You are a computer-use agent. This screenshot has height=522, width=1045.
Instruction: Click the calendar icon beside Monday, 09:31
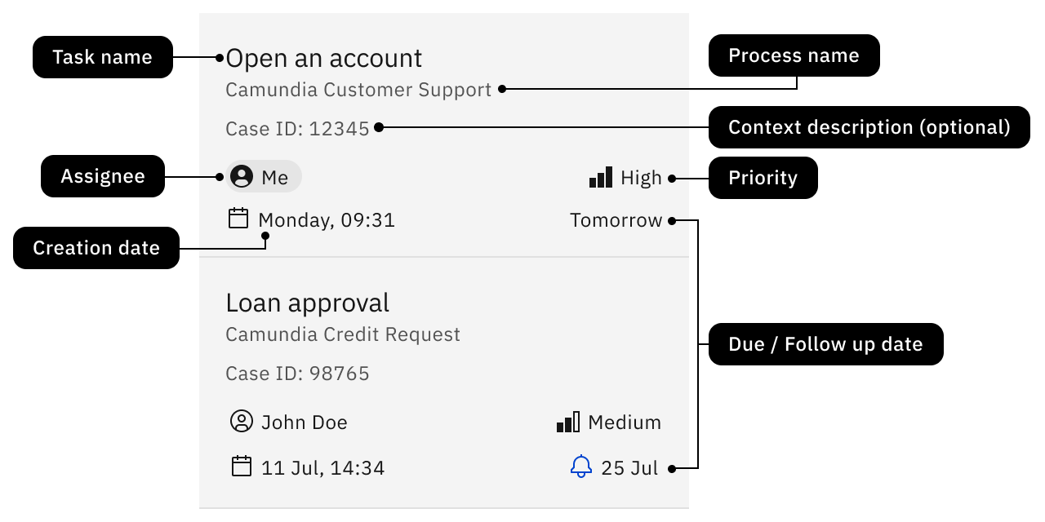coord(238,219)
